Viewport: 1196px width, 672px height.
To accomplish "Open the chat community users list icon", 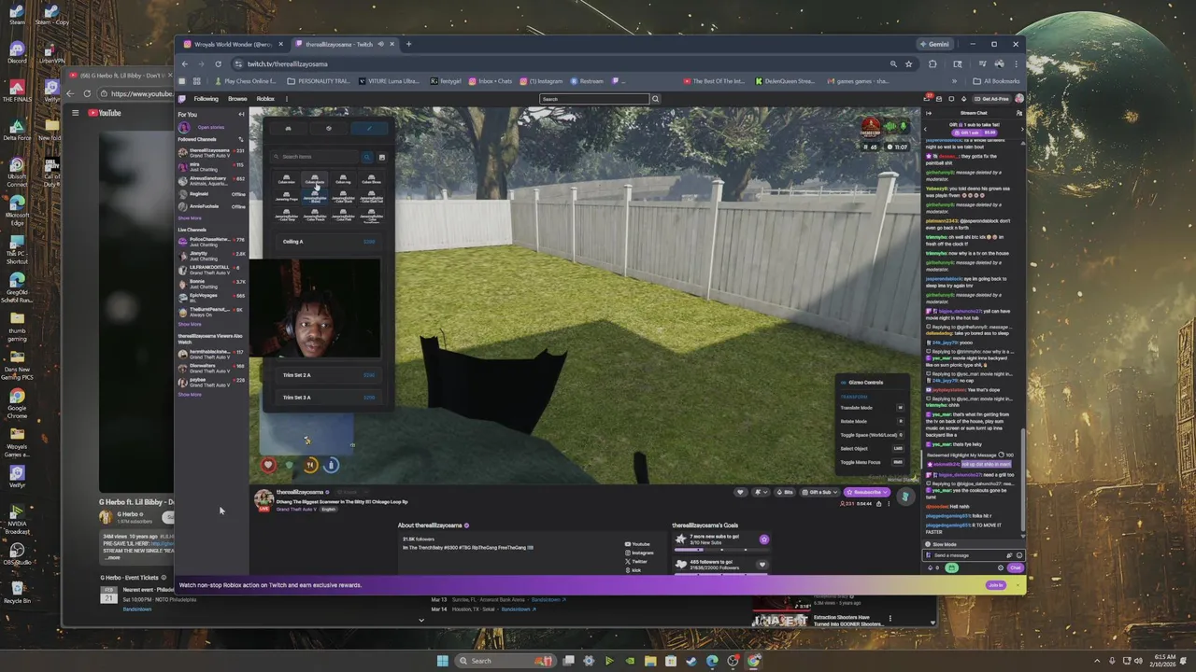I will (x=1019, y=113).
